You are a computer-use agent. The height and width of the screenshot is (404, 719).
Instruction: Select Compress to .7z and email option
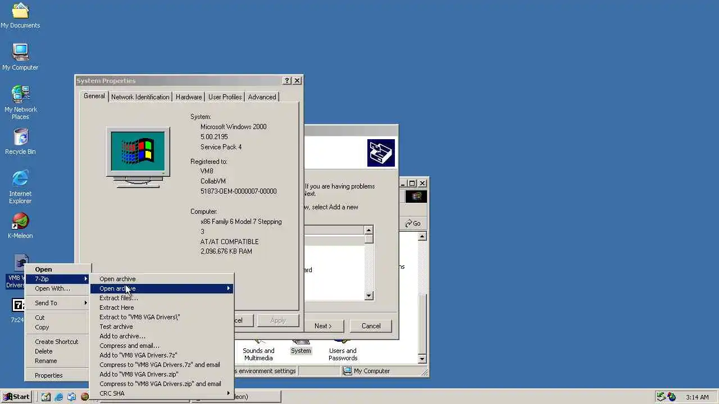(x=162, y=365)
